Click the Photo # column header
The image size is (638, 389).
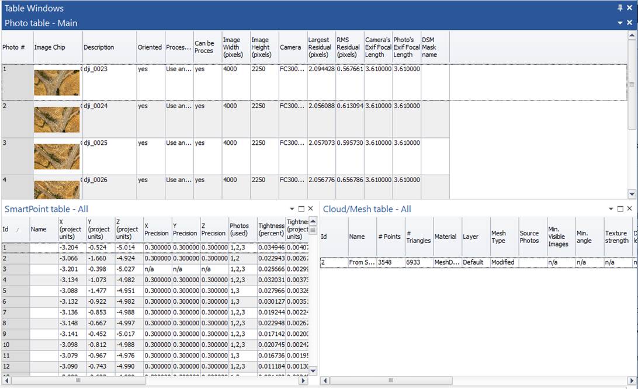16,47
